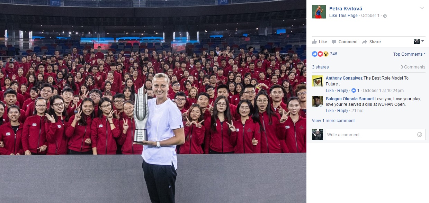This screenshot has height=203, width=429.
Task: Click the heart reaction icon beside 346
Action: tap(320, 54)
